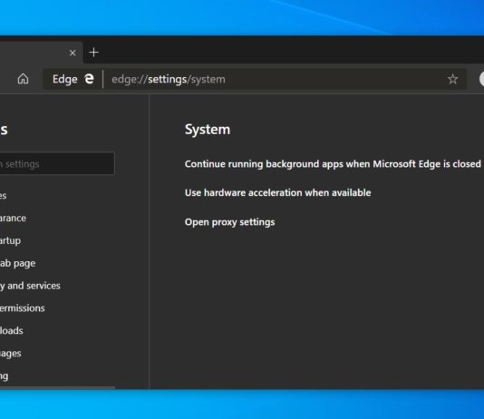484x419 pixels.
Task: Add page to favorites with the star icon
Action: (452, 79)
